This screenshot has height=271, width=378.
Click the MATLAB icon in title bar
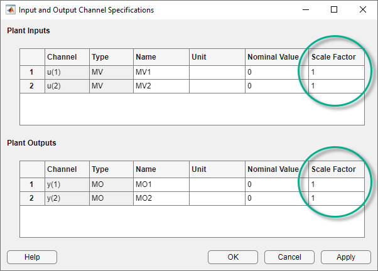[x=11, y=10]
